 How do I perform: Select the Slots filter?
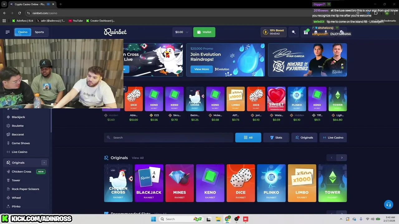click(x=276, y=138)
